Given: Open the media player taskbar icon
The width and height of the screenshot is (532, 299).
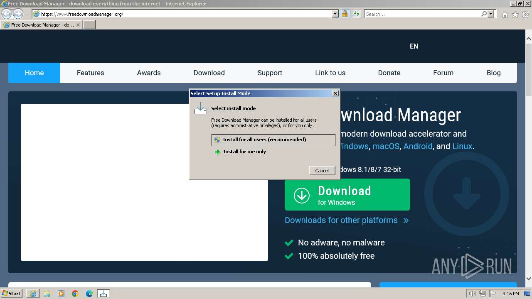Looking at the screenshot, I should [61, 294].
